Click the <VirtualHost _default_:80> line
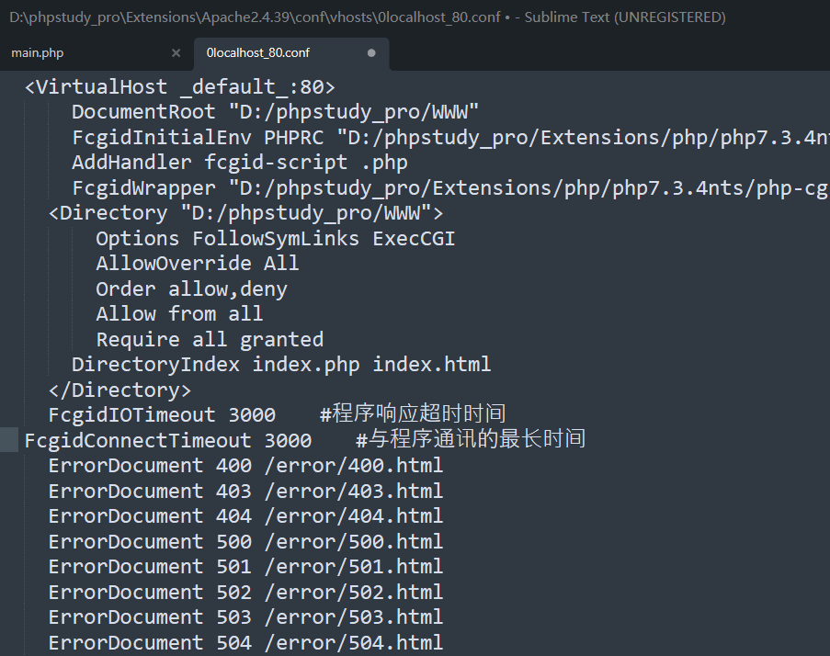Image resolution: width=830 pixels, height=656 pixels. pos(180,86)
